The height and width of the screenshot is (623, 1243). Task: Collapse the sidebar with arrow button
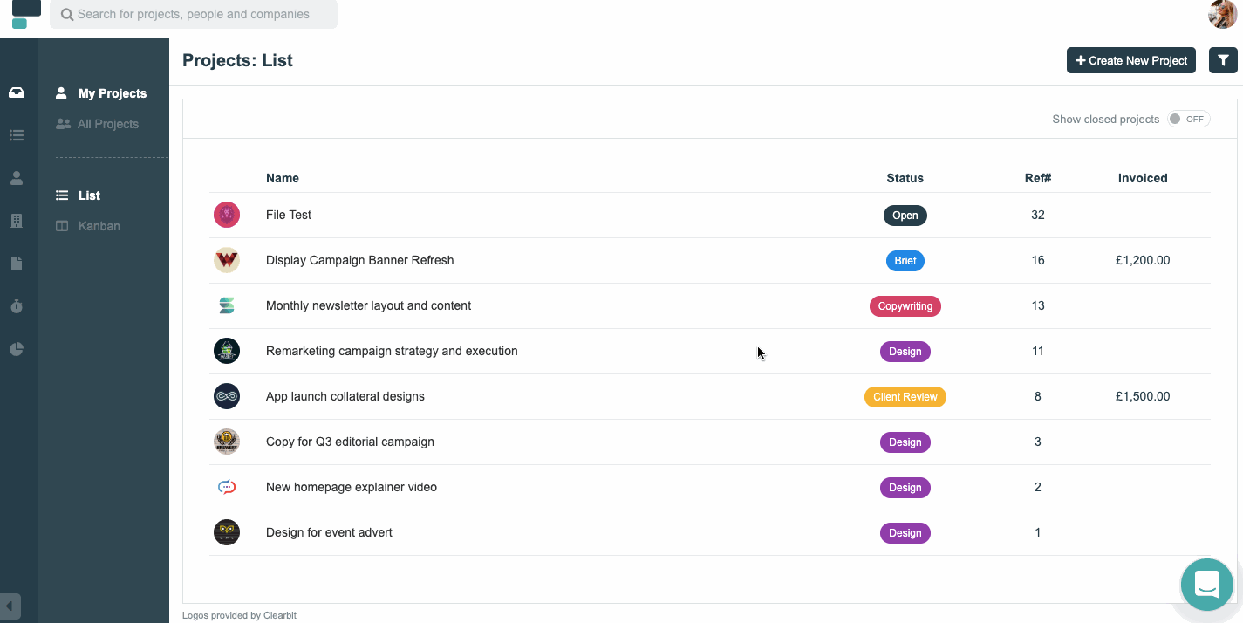10,606
